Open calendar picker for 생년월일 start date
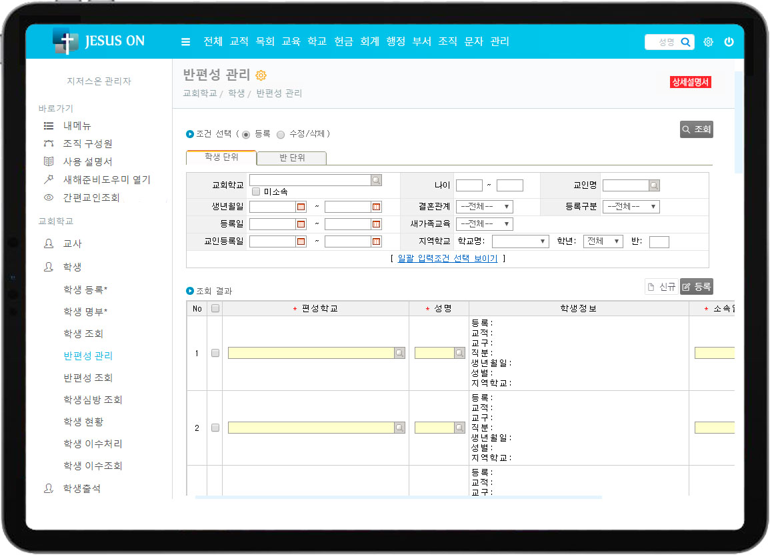 301,207
